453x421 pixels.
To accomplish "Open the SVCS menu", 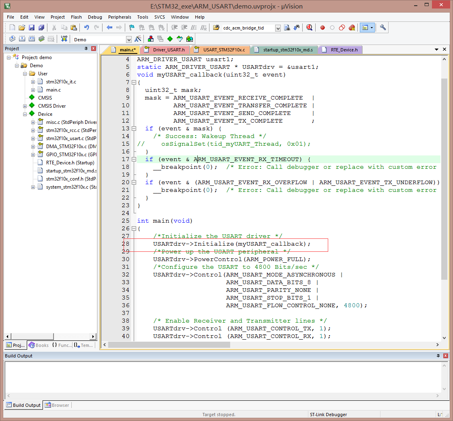I will pyautogui.click(x=160, y=17).
